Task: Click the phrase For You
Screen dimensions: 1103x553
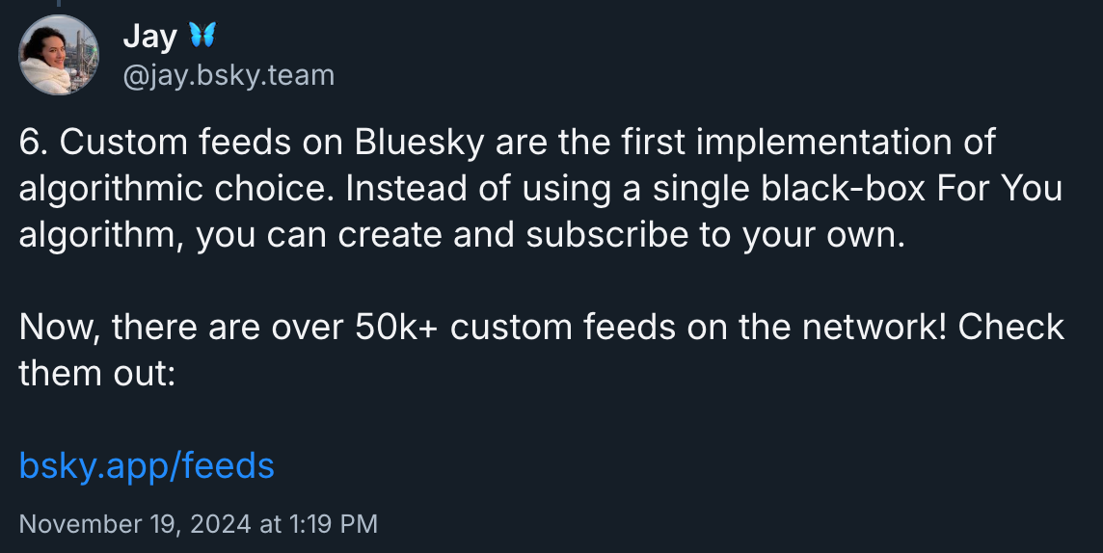Action: tap(999, 188)
